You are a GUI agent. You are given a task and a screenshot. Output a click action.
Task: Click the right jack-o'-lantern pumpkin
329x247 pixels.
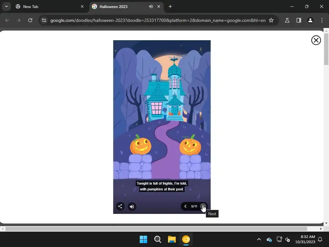pyautogui.click(x=190, y=145)
